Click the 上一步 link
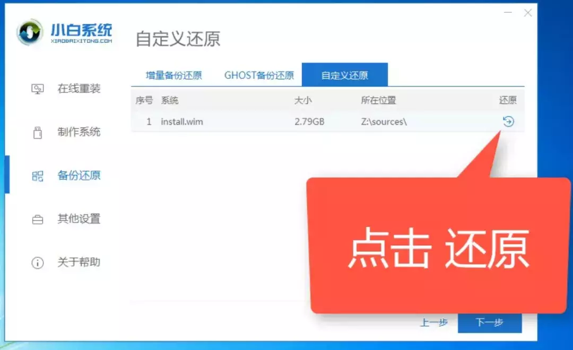 click(434, 322)
